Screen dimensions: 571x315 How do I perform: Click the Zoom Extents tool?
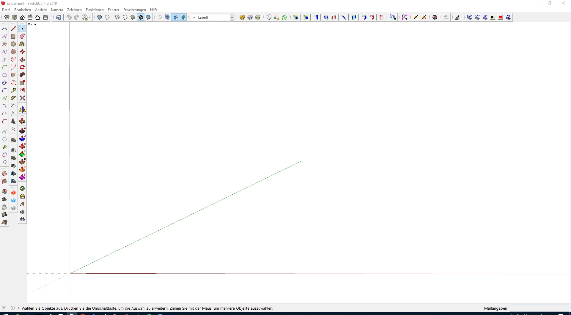pyautogui.click(x=22, y=98)
